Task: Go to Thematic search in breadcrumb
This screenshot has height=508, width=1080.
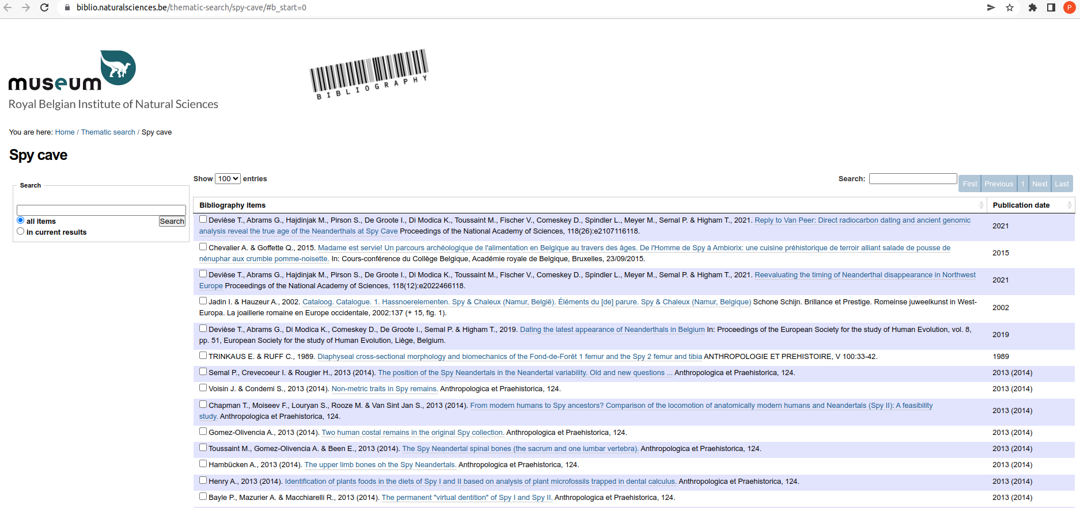Action: pyautogui.click(x=108, y=132)
